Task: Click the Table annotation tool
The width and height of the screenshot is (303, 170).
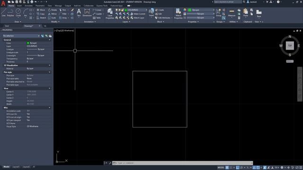Action: 97,18
